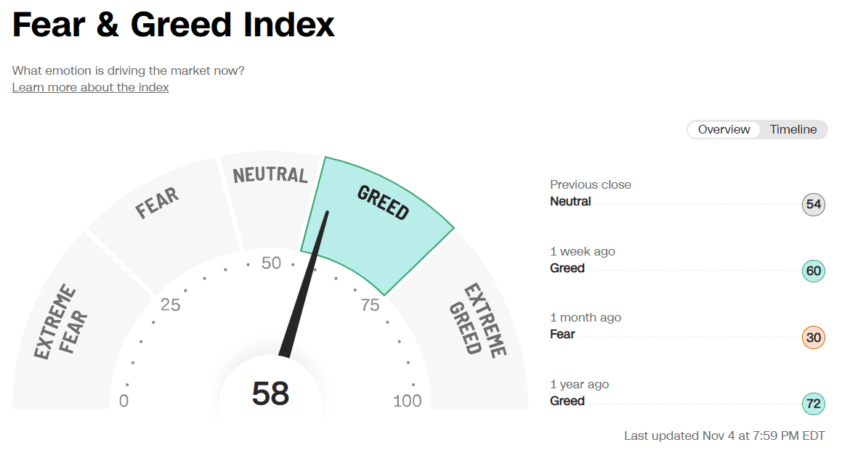This screenshot has height=458, width=842.
Task: Click the Previous close label
Action: pos(590,184)
